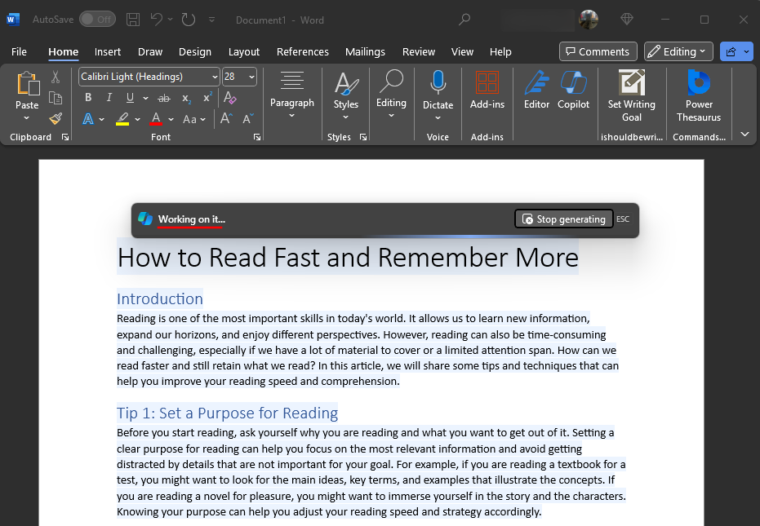760x526 pixels.
Task: Select the Format Painter brush
Action: [56, 119]
